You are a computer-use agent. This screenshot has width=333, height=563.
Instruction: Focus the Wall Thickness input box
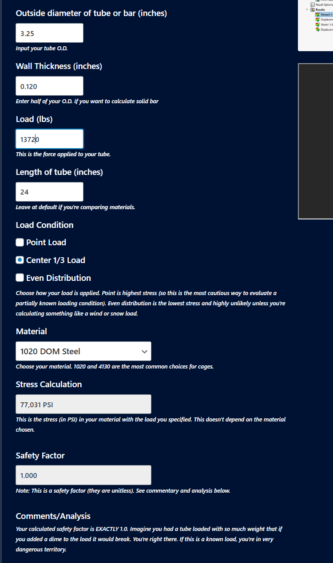[x=49, y=86]
